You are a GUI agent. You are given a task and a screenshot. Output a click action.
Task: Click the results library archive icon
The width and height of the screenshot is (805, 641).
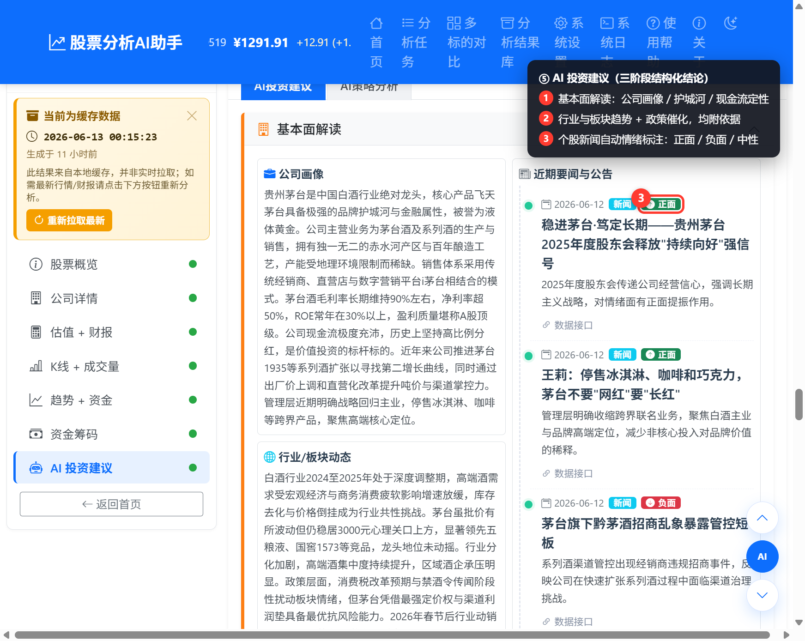point(507,23)
